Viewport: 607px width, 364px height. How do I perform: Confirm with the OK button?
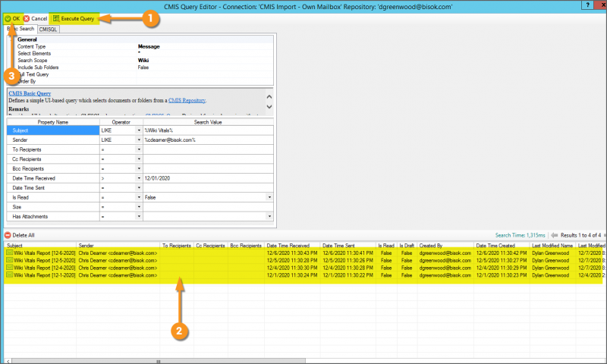coord(12,18)
